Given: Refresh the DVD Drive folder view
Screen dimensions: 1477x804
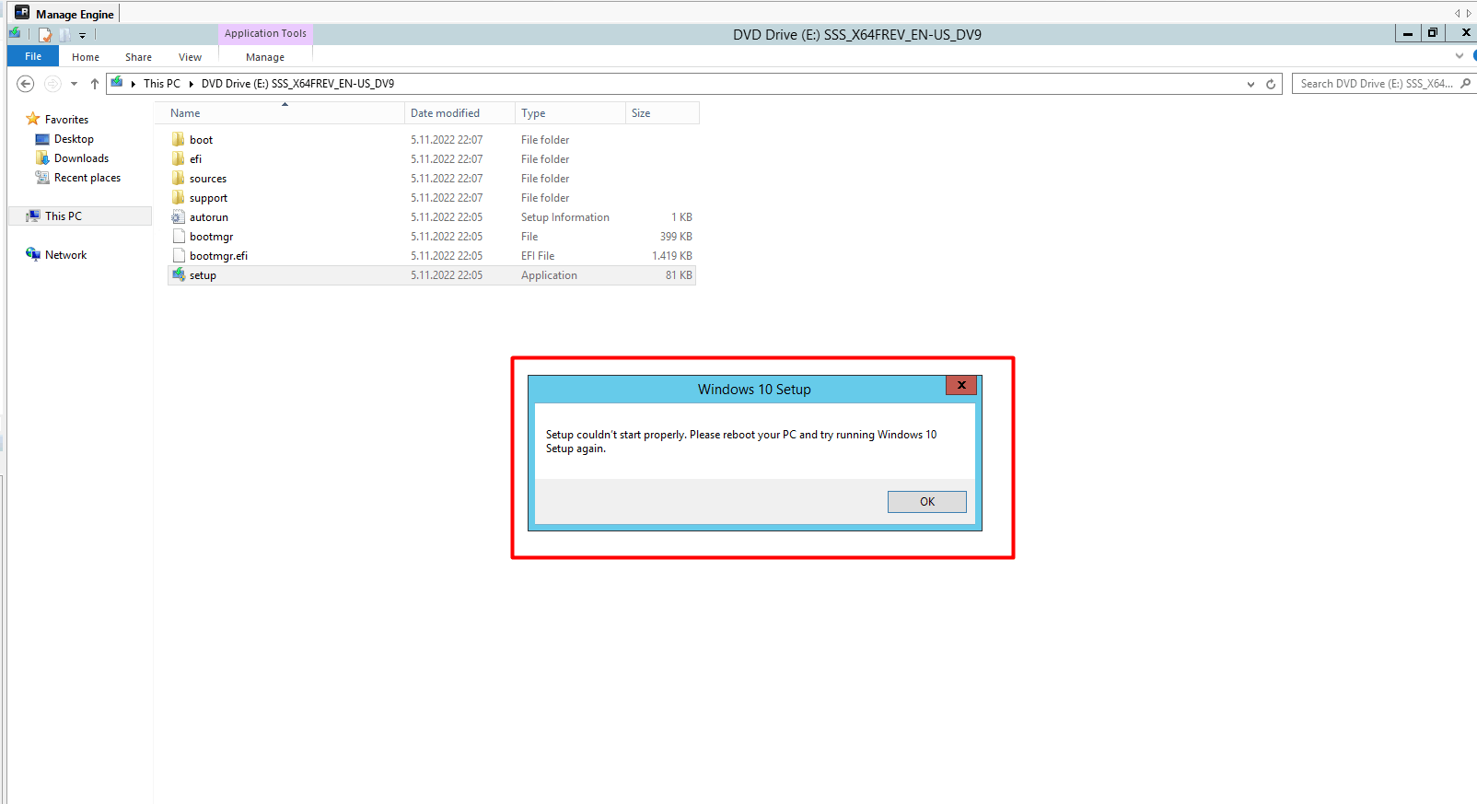Looking at the screenshot, I should click(x=1271, y=84).
